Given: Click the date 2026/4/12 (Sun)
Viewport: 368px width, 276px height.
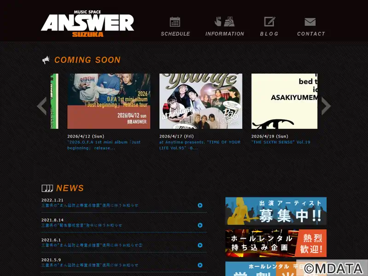Looking at the screenshot, I should tap(86, 136).
